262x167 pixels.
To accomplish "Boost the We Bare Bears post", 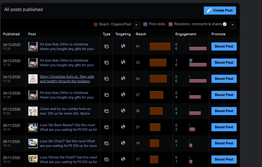I will click(x=224, y=127).
